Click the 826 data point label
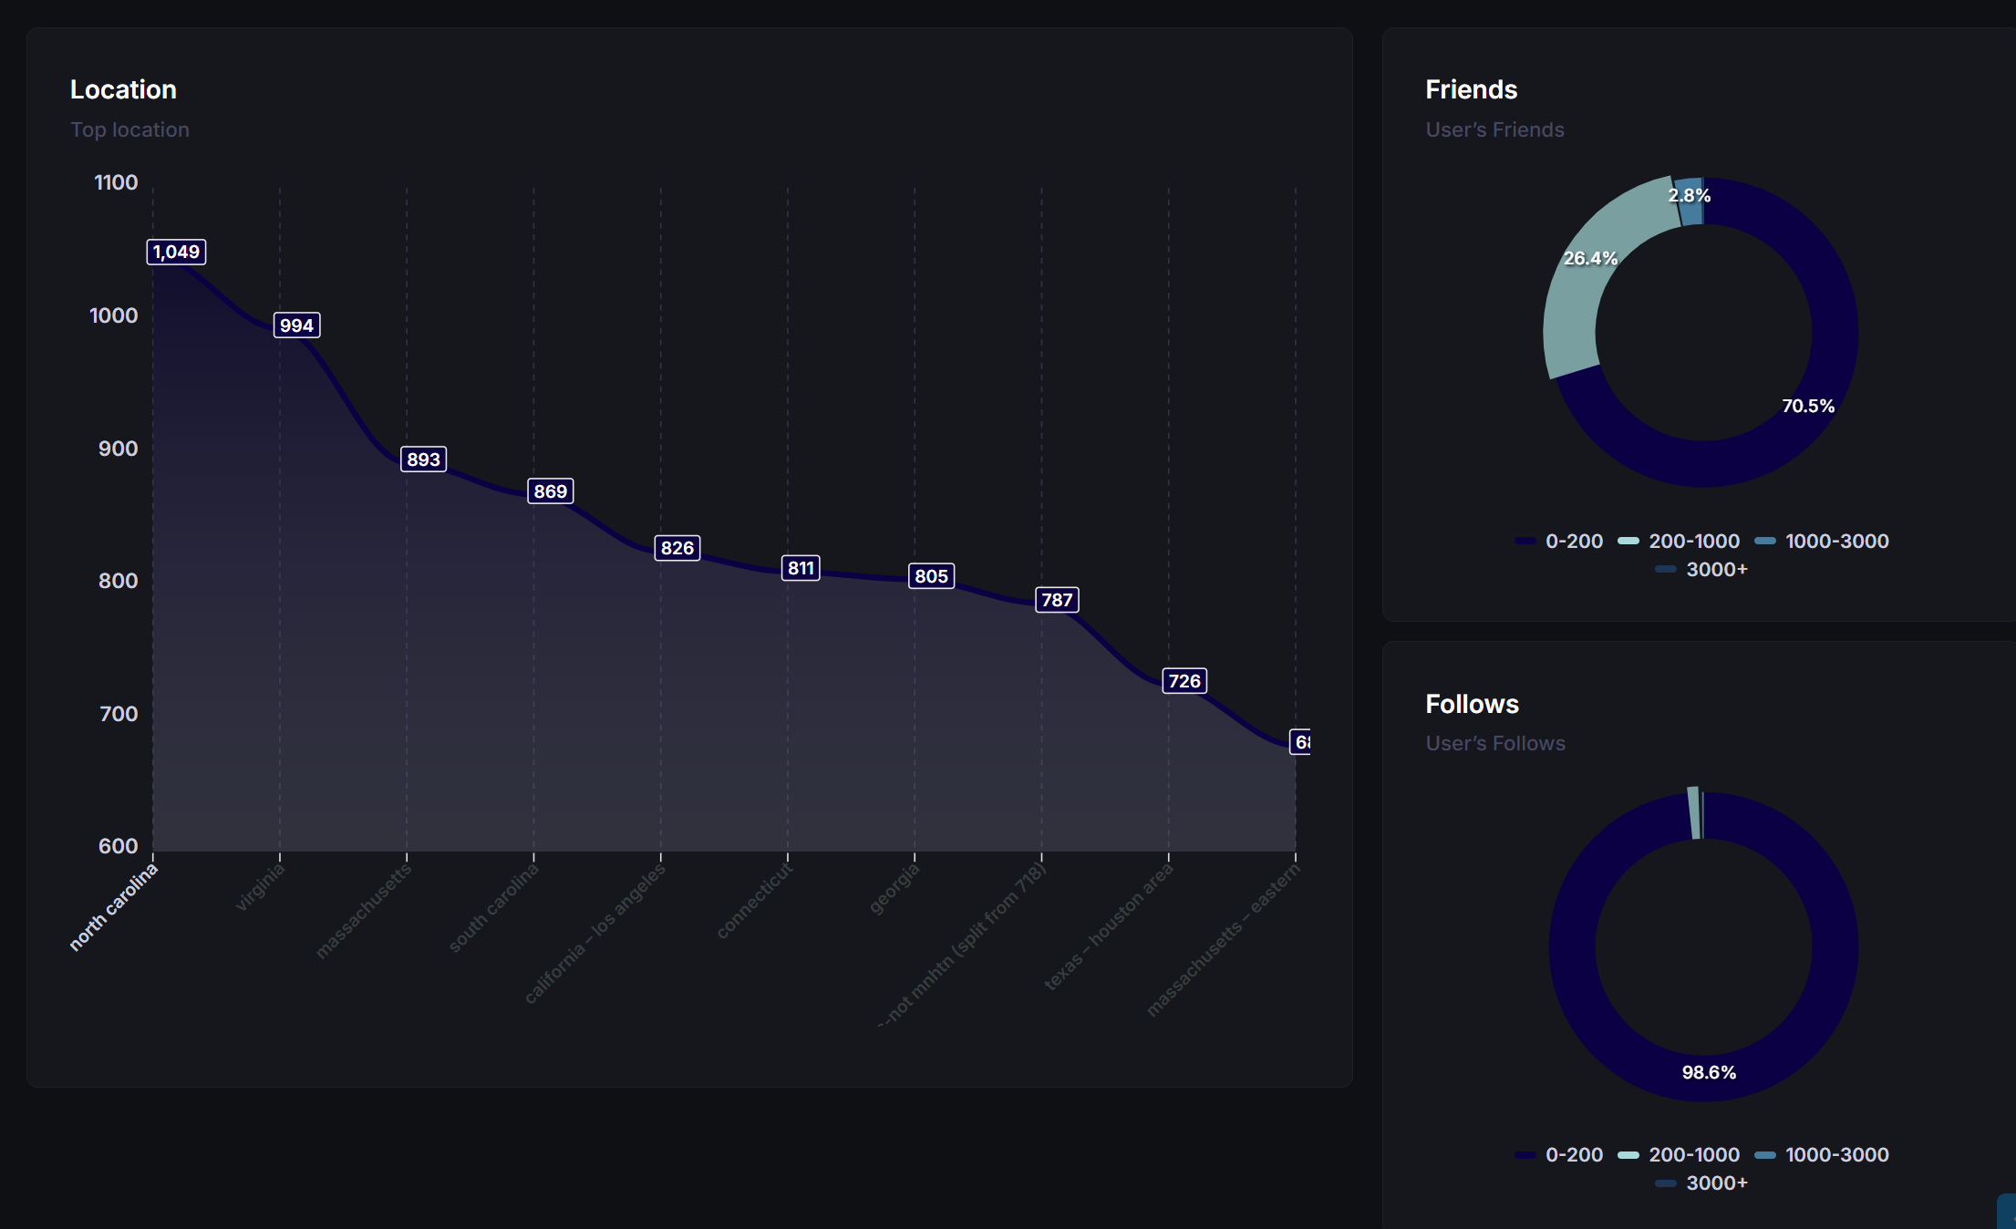This screenshot has width=2016, height=1229. click(x=677, y=548)
